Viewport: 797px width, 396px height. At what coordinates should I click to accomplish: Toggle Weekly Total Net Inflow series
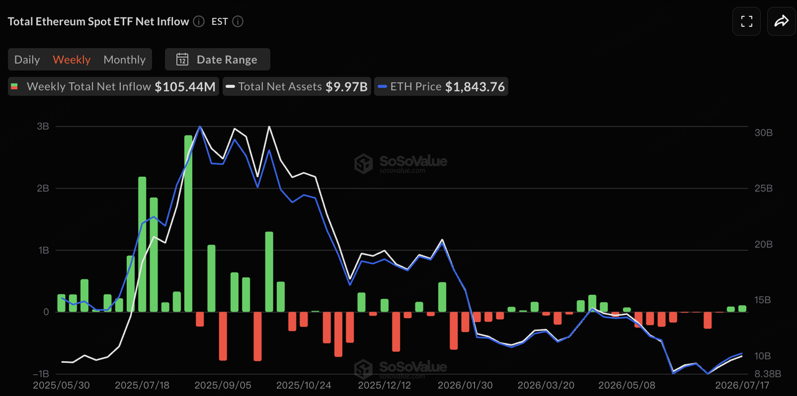113,87
